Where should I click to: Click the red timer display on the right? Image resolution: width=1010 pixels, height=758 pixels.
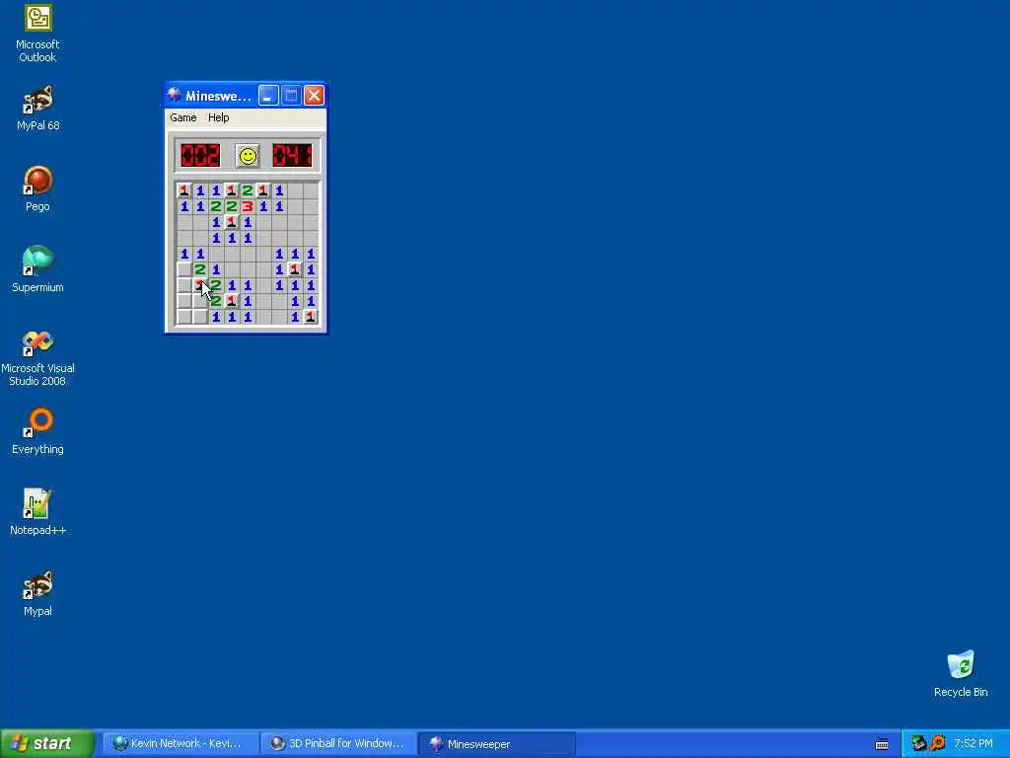(292, 156)
